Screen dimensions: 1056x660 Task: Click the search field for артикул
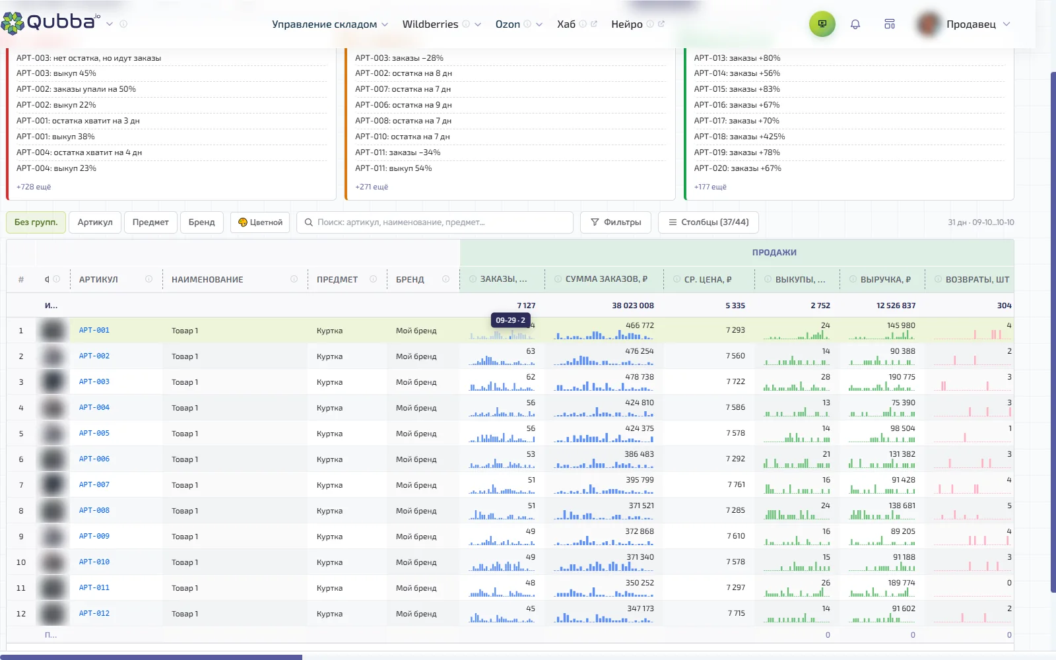click(435, 222)
